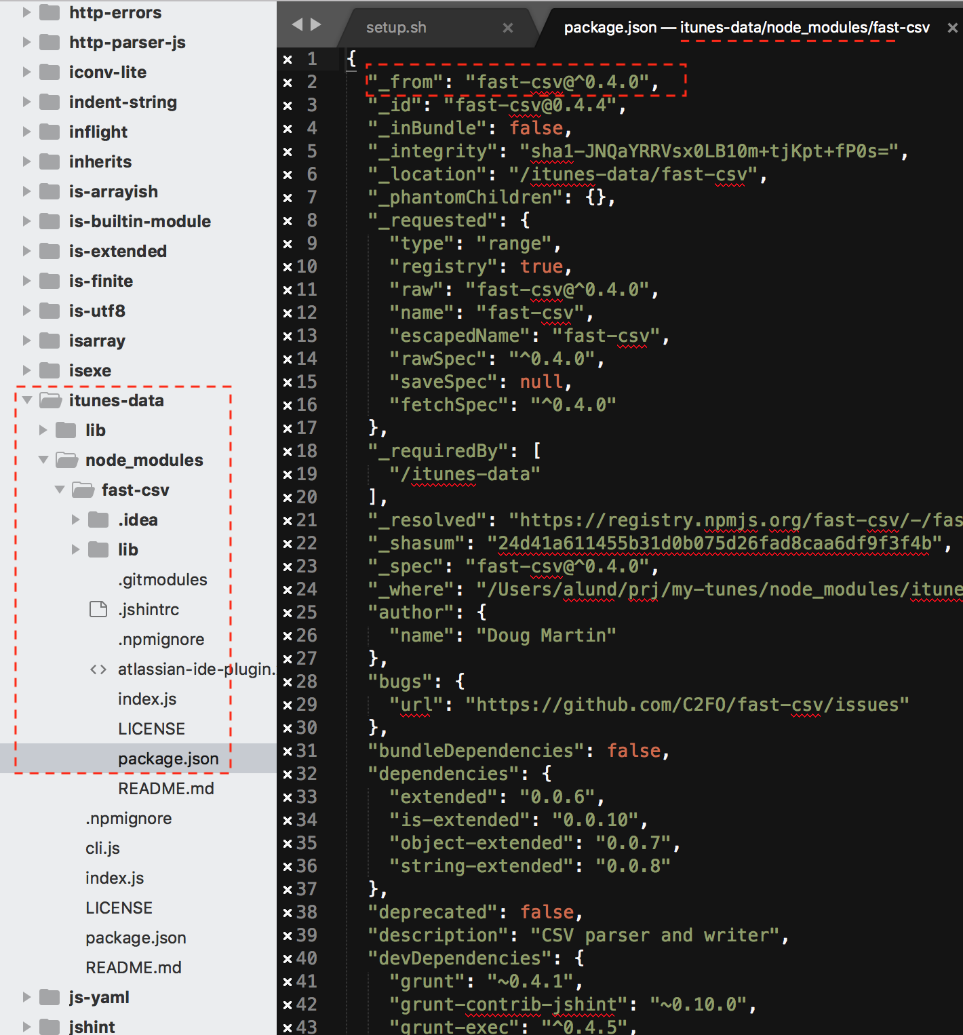This screenshot has width=963, height=1035.
Task: Expand the http-errors folder arrow
Action: 26,12
